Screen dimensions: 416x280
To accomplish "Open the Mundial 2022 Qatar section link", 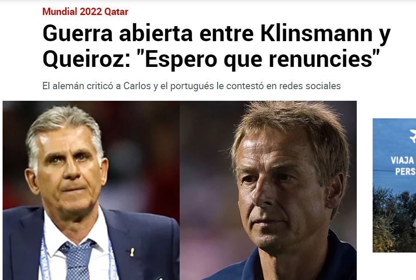I will [85, 12].
